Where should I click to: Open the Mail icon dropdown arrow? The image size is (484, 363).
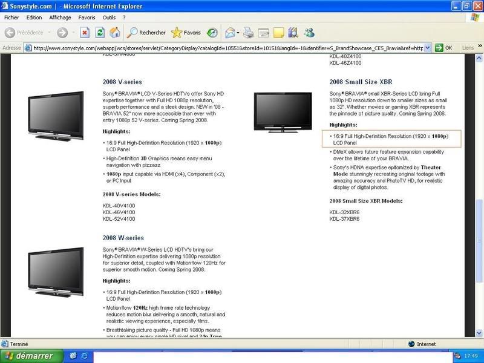point(238,33)
